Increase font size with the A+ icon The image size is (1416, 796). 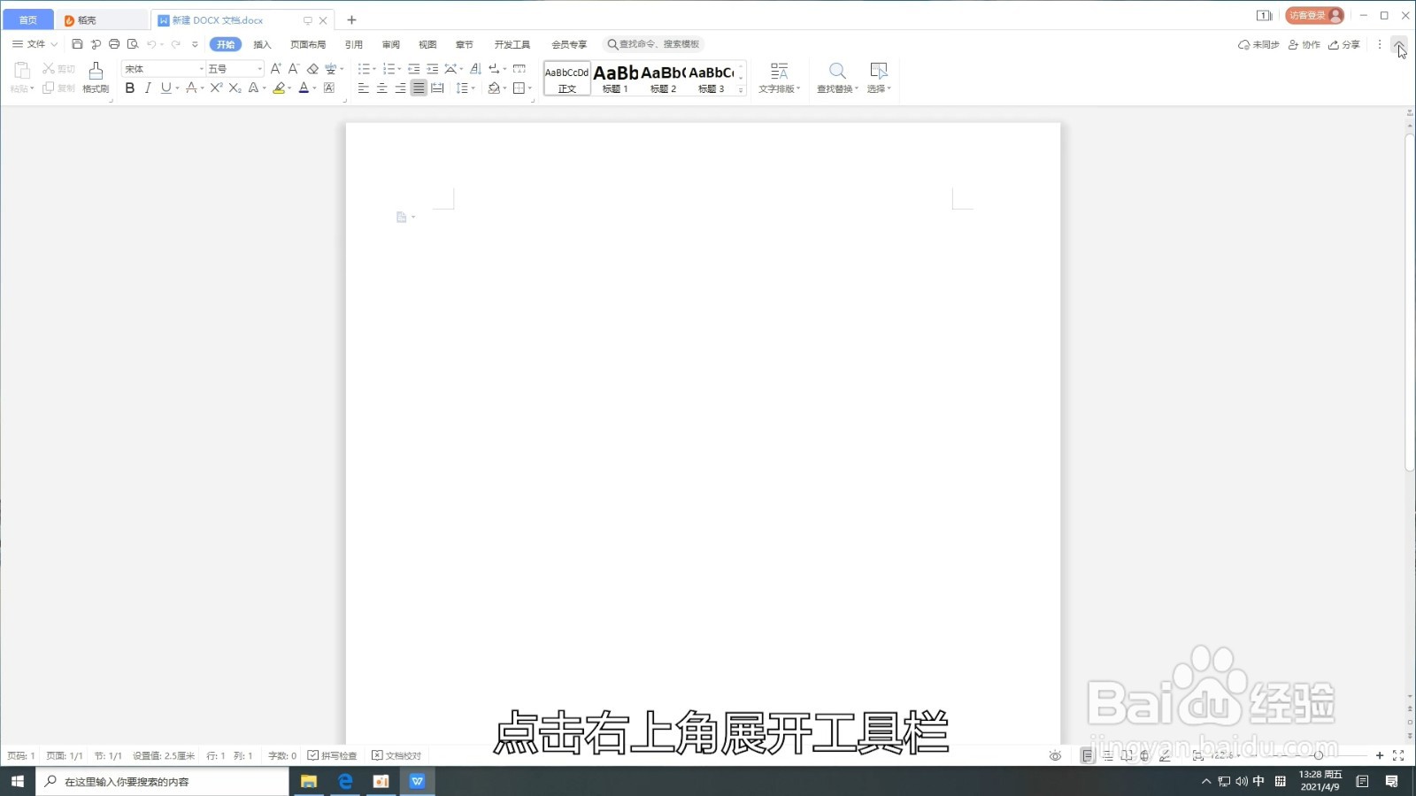tap(276, 68)
